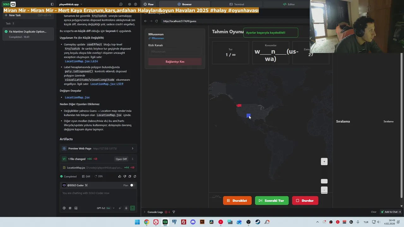Open LocationMap.jsx under Değişen Dosyalar

tap(77, 97)
